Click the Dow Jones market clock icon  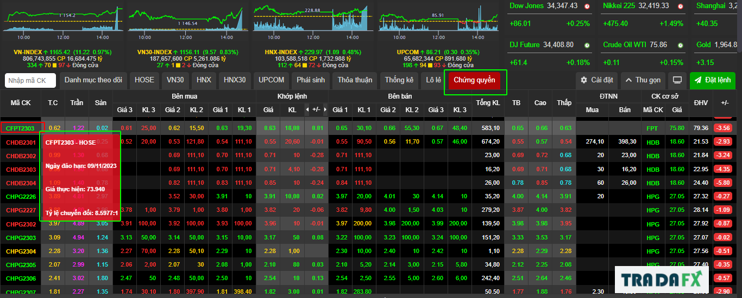[587, 6]
